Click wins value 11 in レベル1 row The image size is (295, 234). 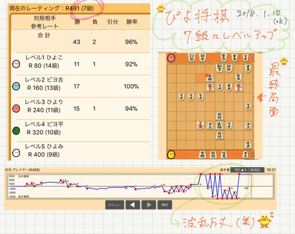pos(77,64)
